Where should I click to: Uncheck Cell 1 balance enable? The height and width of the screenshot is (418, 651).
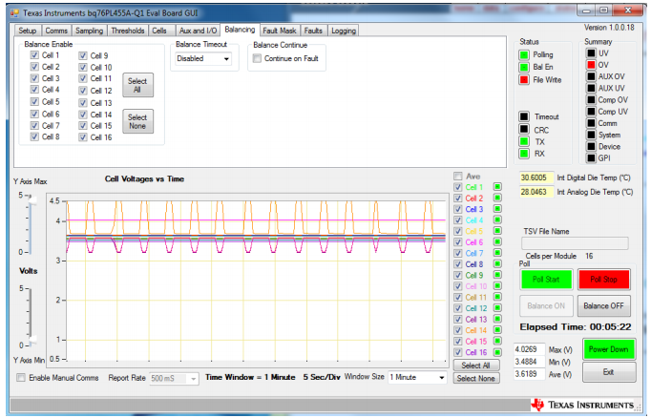click(x=34, y=55)
